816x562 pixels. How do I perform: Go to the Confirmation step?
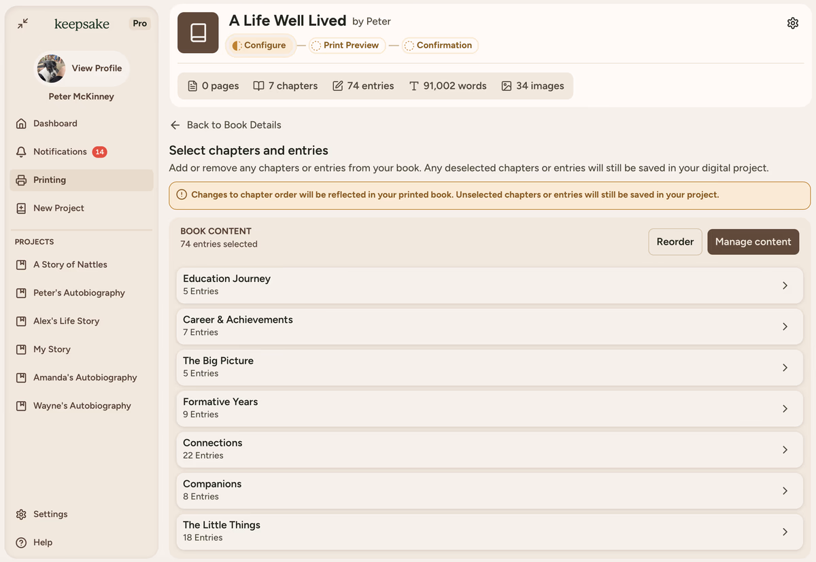(440, 46)
